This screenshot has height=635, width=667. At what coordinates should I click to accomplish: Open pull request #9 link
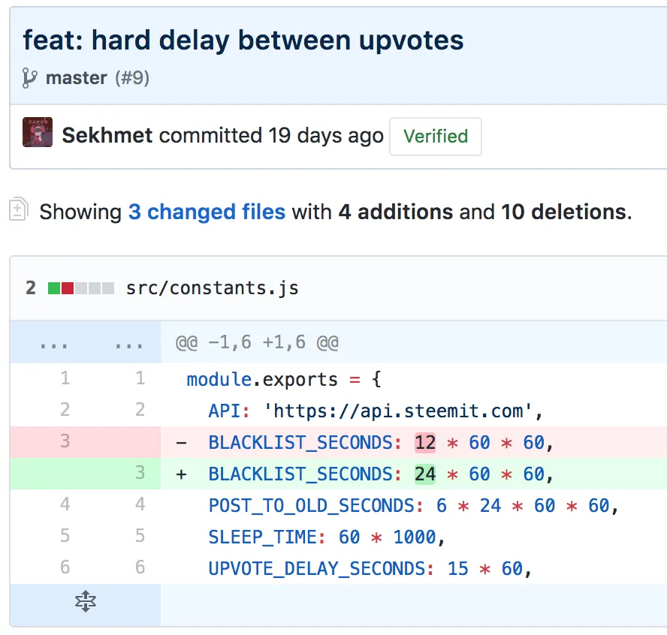[x=132, y=77]
